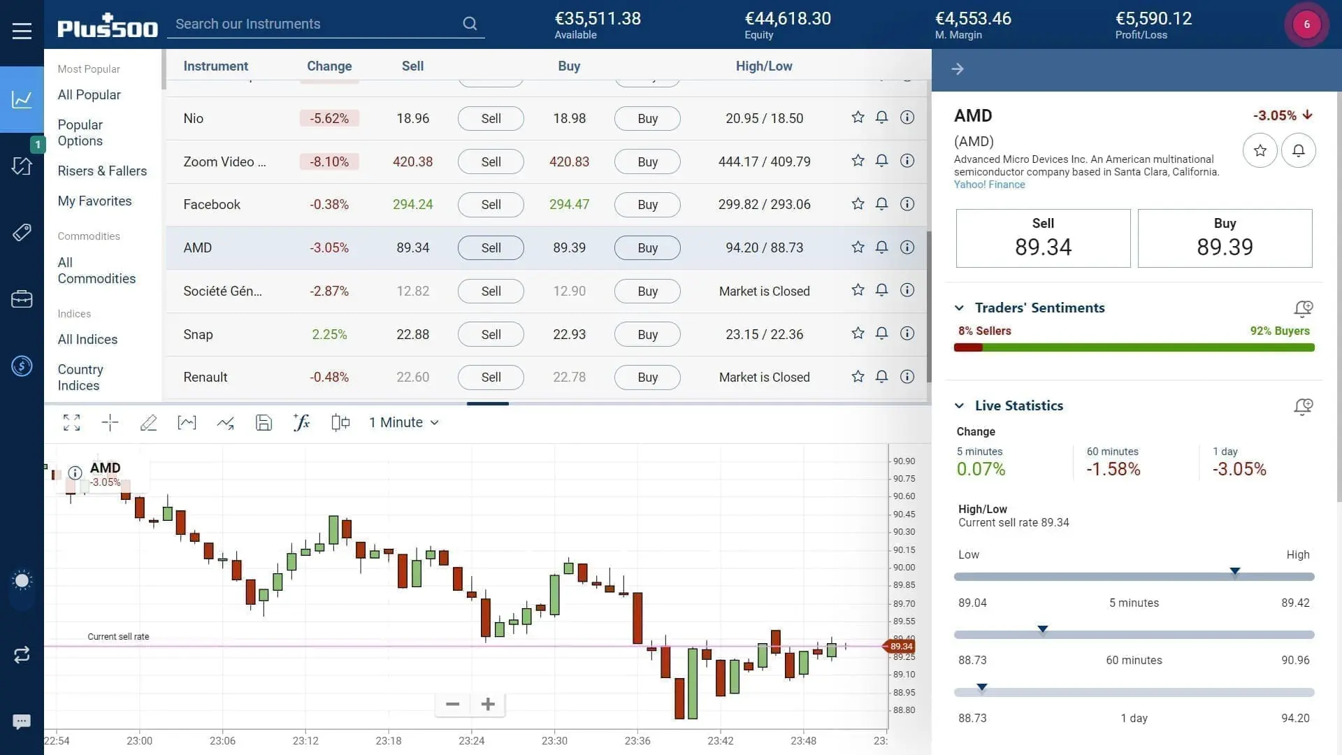This screenshot has height=755, width=1342.
Task: Save the current chart layout
Action: click(264, 422)
